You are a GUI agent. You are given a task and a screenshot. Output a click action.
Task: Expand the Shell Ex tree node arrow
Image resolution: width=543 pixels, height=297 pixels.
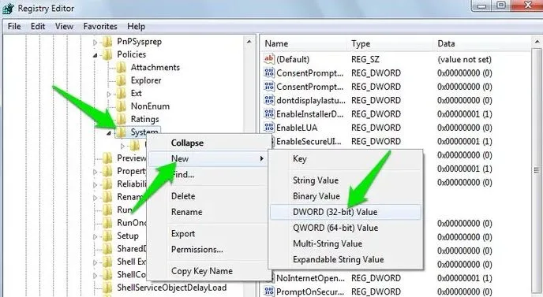(95, 263)
